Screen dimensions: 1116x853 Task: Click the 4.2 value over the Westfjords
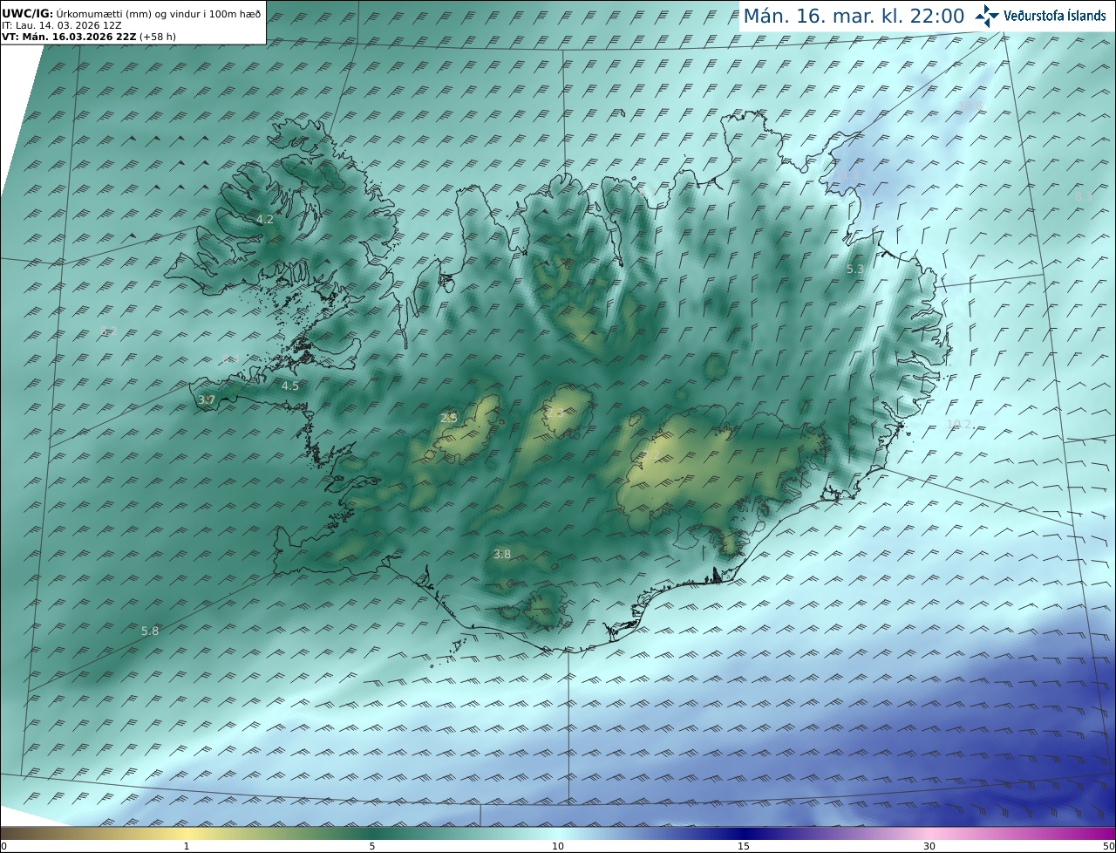[x=265, y=220]
